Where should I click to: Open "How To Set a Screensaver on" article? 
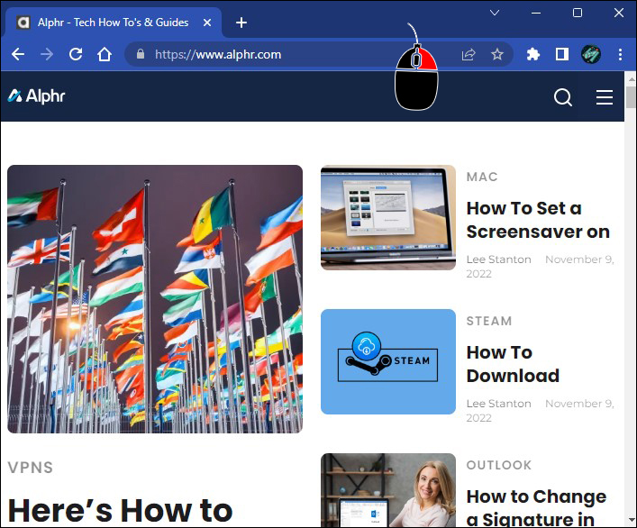pos(538,220)
